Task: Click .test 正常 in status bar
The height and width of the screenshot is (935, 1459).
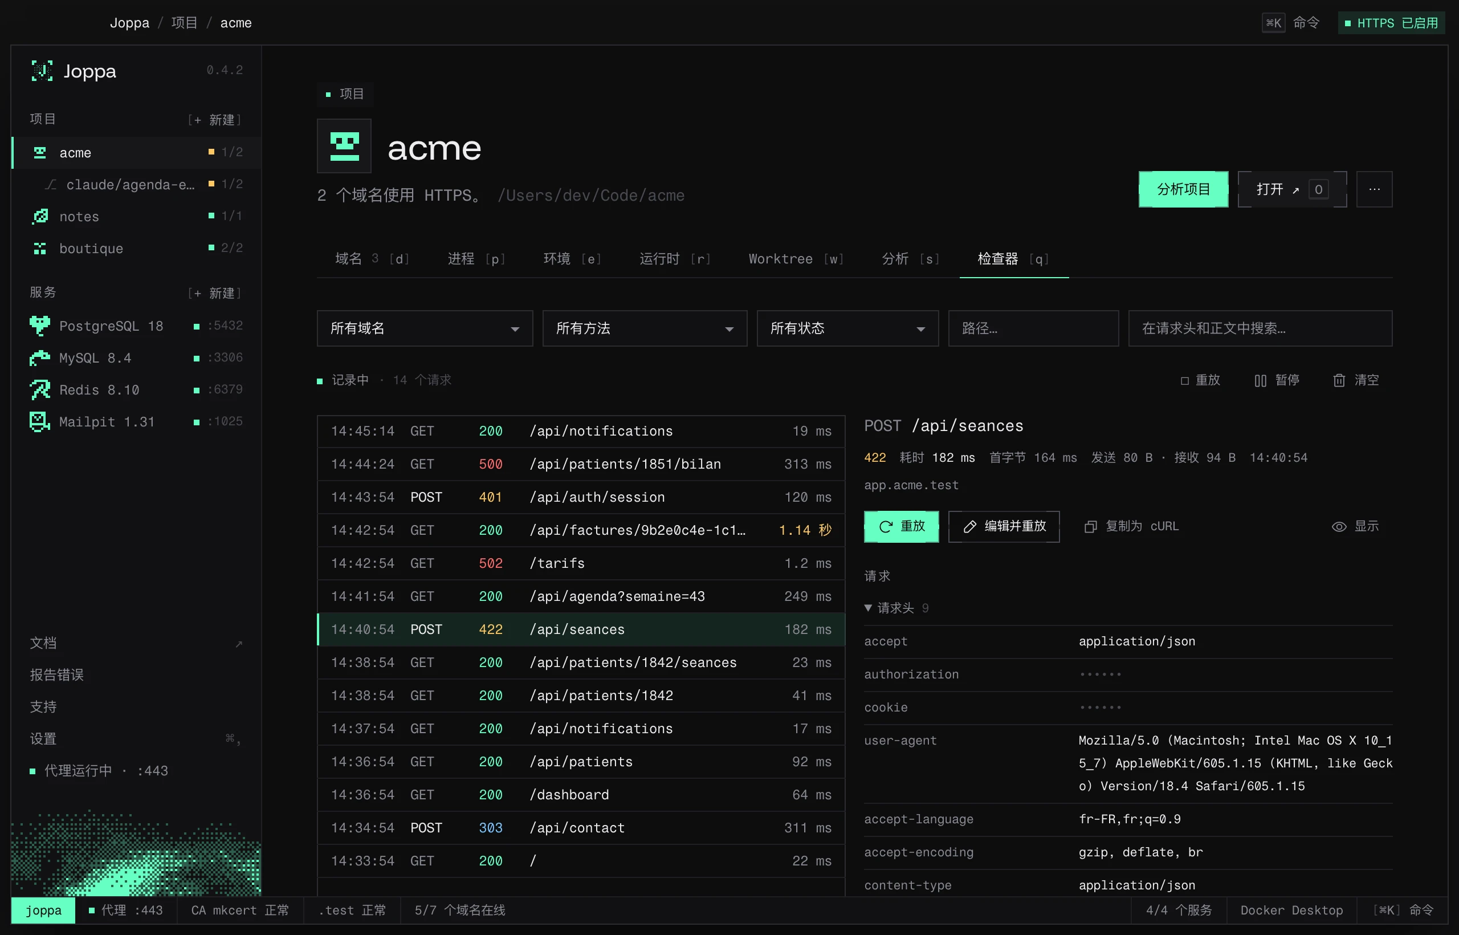Action: click(352, 910)
